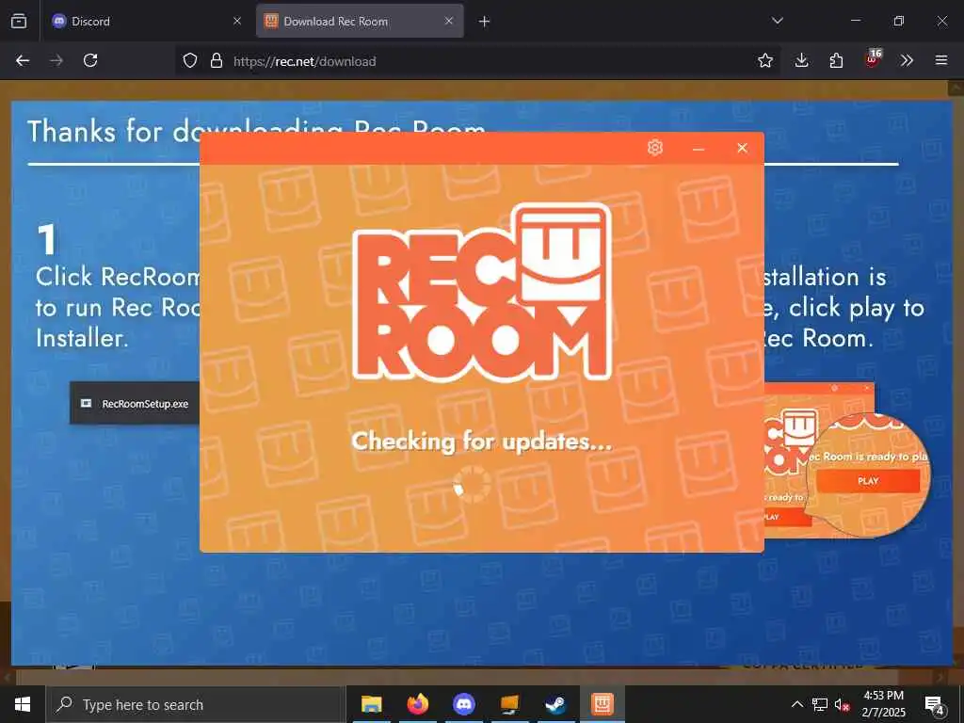The image size is (964, 723).
Task: Open Discord from the taskbar
Action: point(464,704)
